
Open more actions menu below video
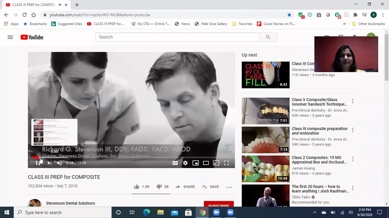[229, 187]
